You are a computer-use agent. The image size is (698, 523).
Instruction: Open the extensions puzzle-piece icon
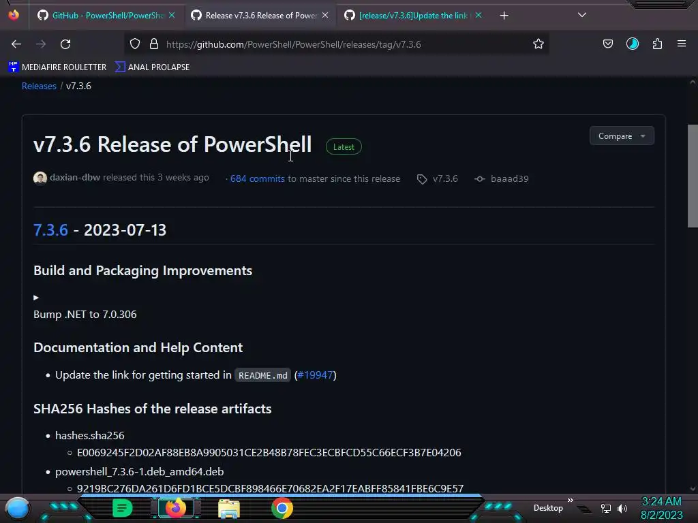657,44
